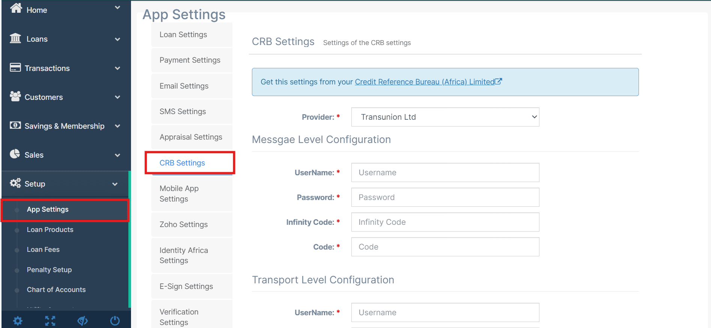Open the Payment Settings tab
Screen dimensions: 711x328
192,60
